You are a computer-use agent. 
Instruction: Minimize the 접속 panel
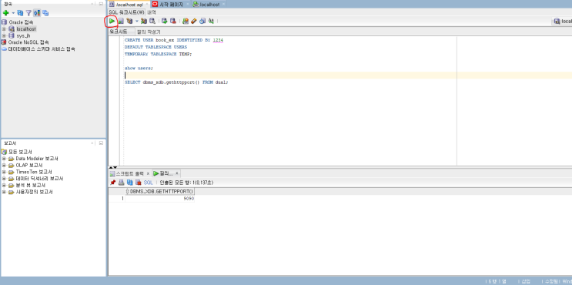101,4
